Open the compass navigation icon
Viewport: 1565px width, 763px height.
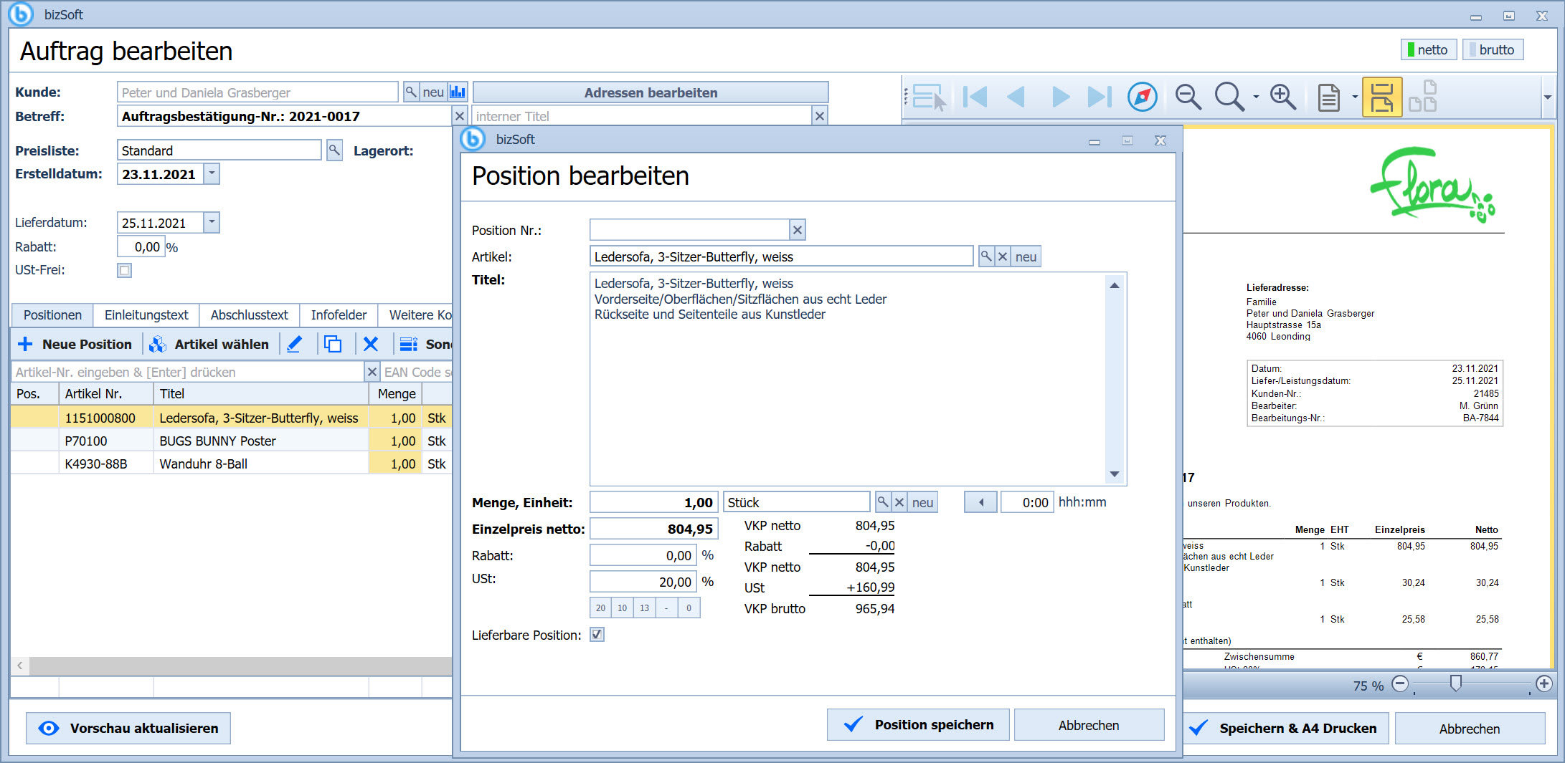[x=1142, y=97]
